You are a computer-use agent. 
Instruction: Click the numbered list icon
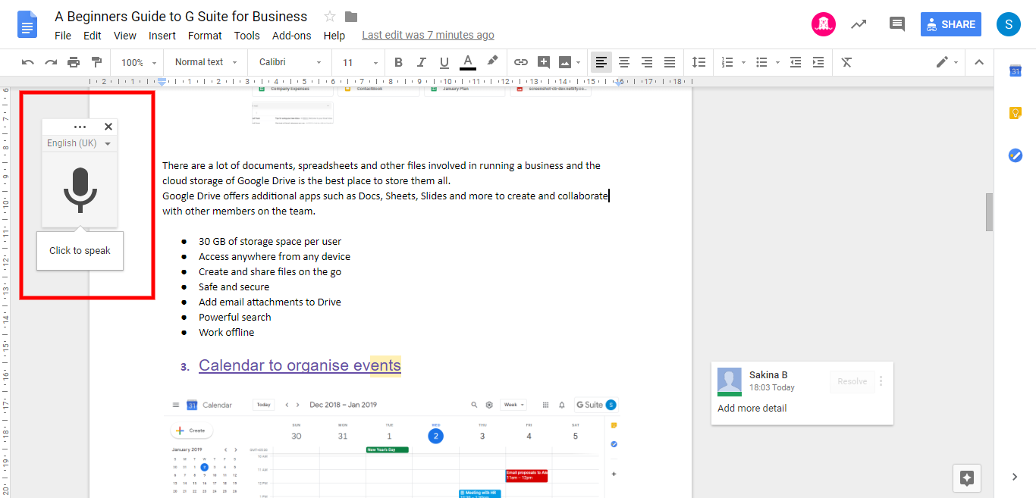[727, 62]
